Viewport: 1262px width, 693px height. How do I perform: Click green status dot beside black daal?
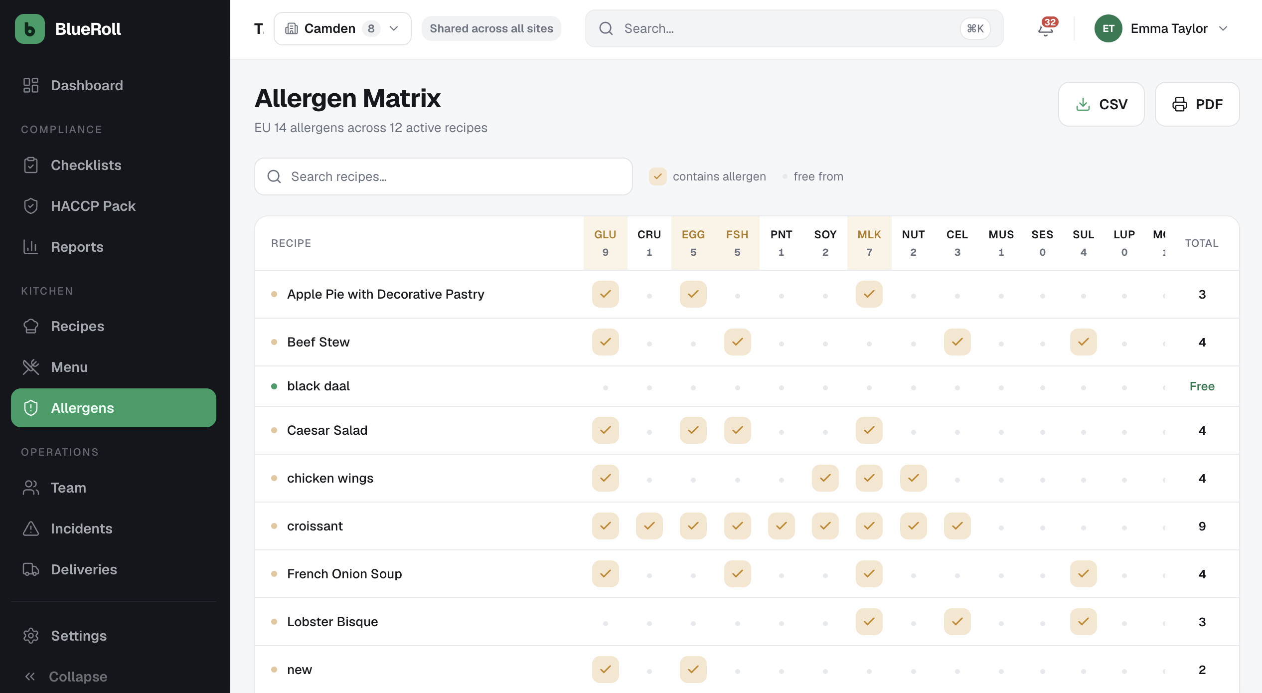(274, 386)
